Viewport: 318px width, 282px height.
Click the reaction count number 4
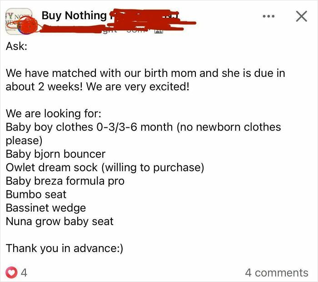24,272
